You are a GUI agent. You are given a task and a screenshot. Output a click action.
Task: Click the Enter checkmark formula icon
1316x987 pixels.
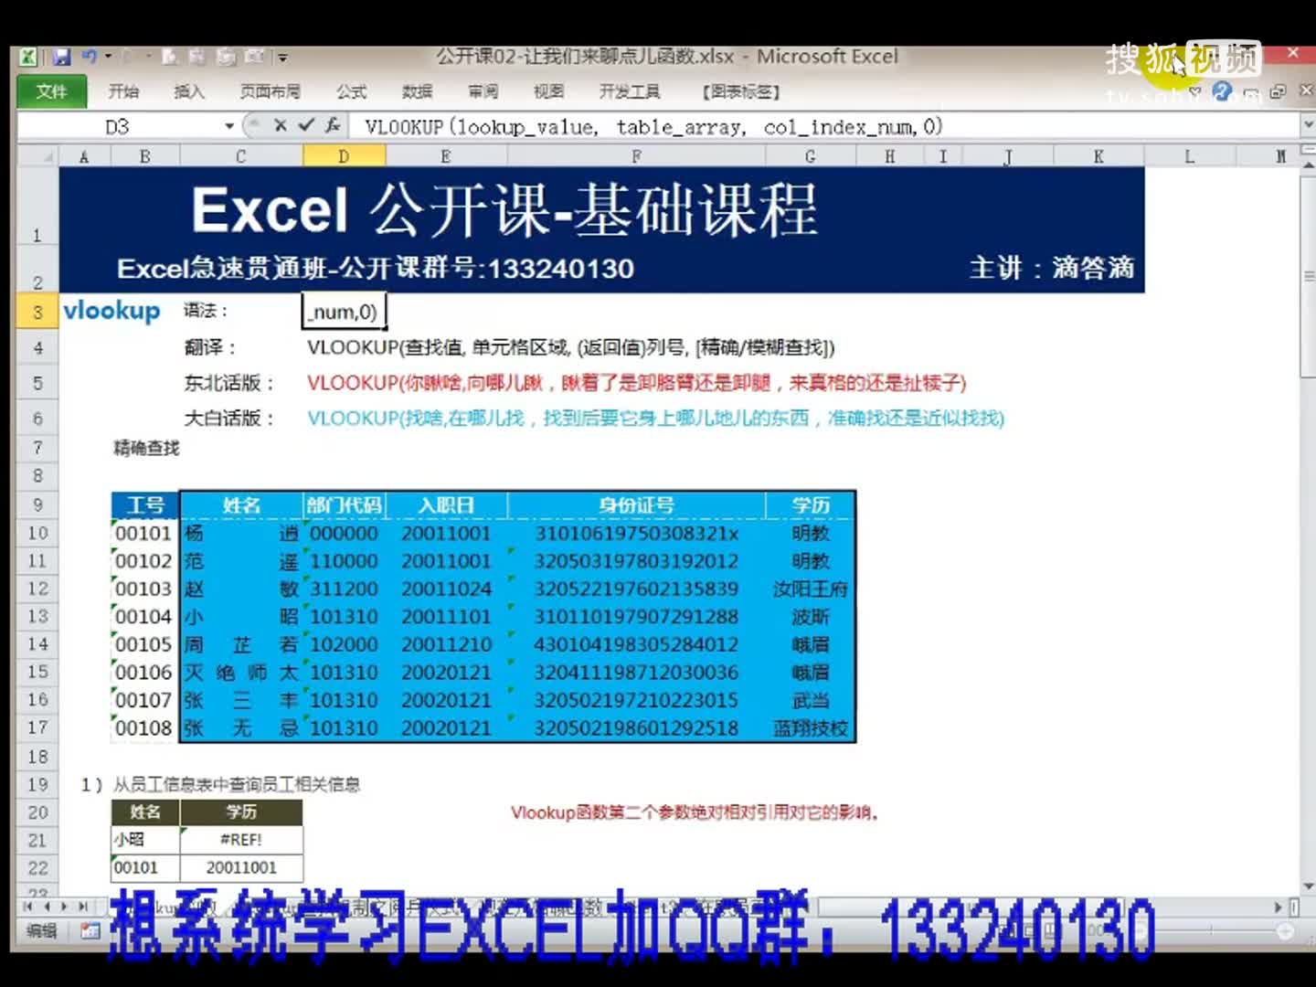[306, 125]
